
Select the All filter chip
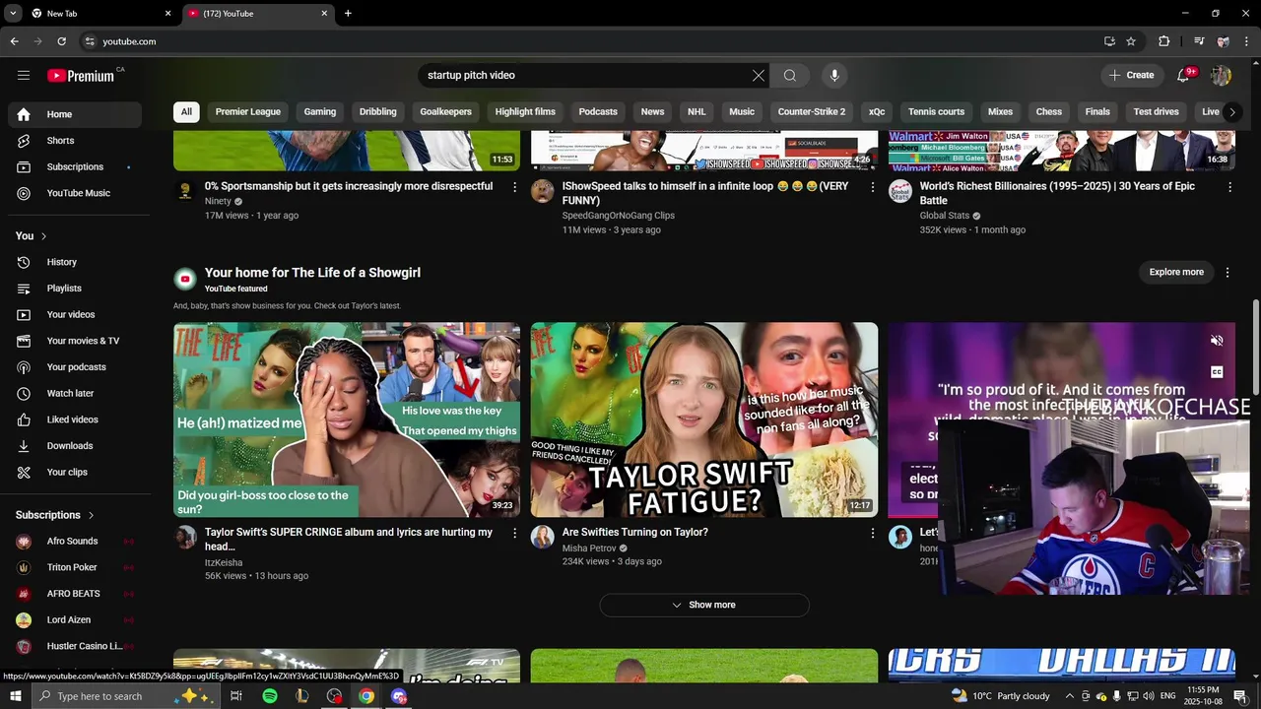(x=186, y=111)
